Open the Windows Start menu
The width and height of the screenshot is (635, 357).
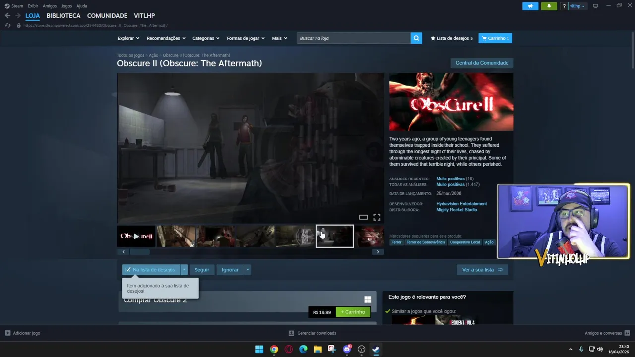259,349
